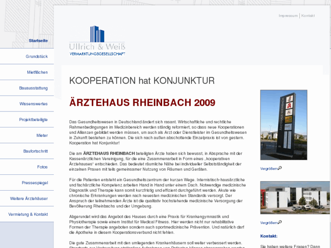Open the Ärztehaus sign pillar photo
Viewport: 331px width, 248px height.
click(284, 125)
